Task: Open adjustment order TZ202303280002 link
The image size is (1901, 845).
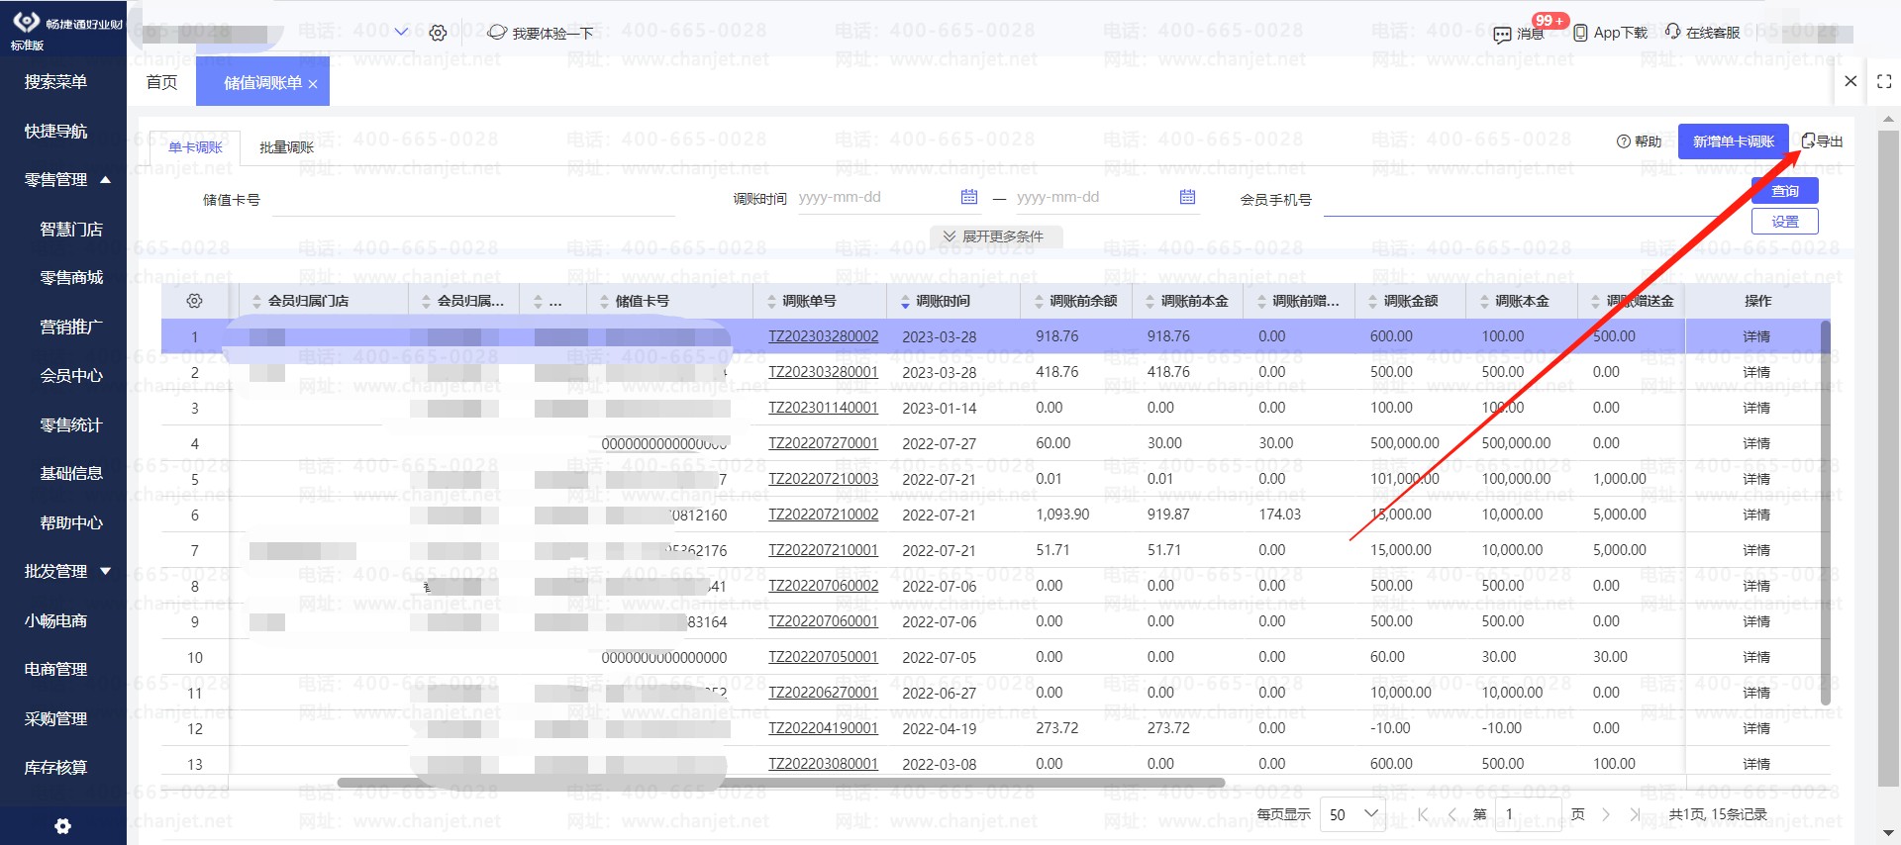Action: (x=823, y=336)
